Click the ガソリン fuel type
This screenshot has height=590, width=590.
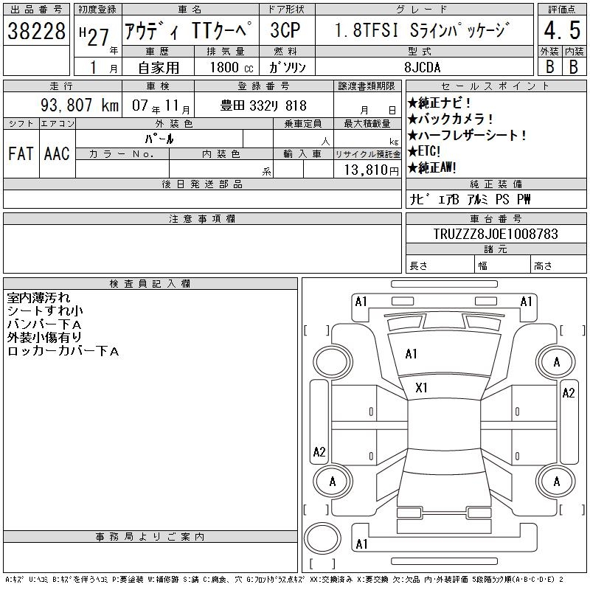287,68
